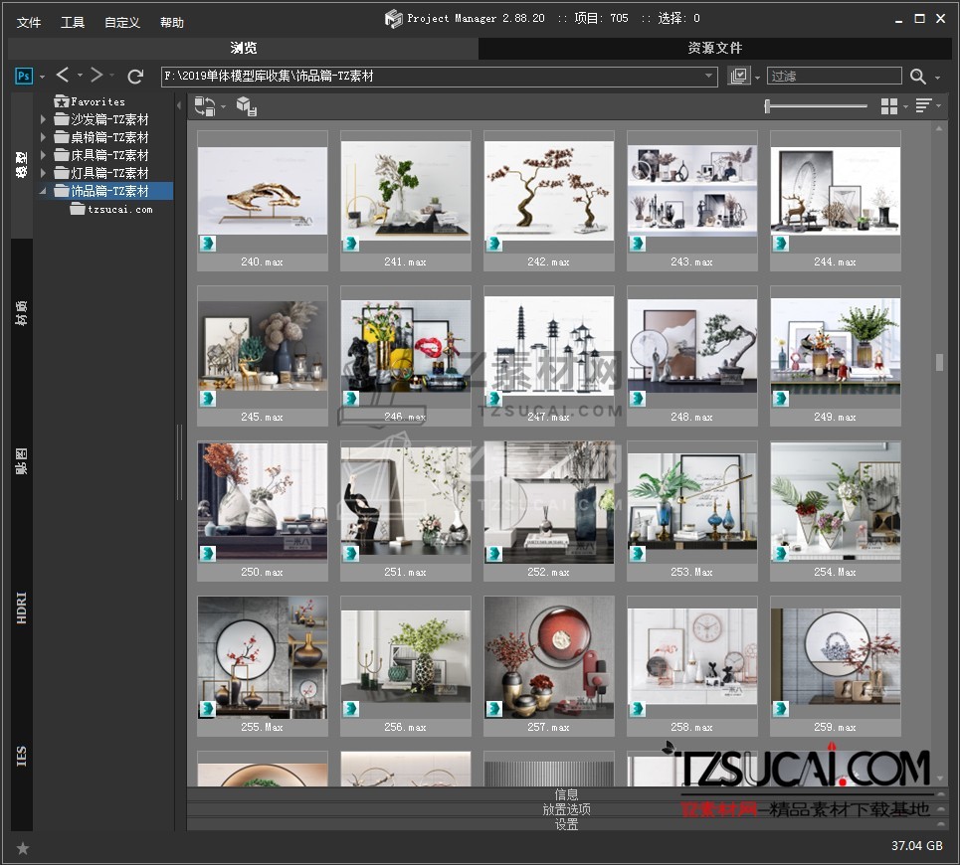This screenshot has width=960, height=865.
Task: Go back to the previous folder
Action: [63, 76]
